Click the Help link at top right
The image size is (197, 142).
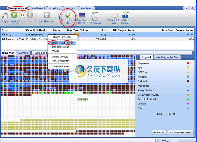point(192,8)
